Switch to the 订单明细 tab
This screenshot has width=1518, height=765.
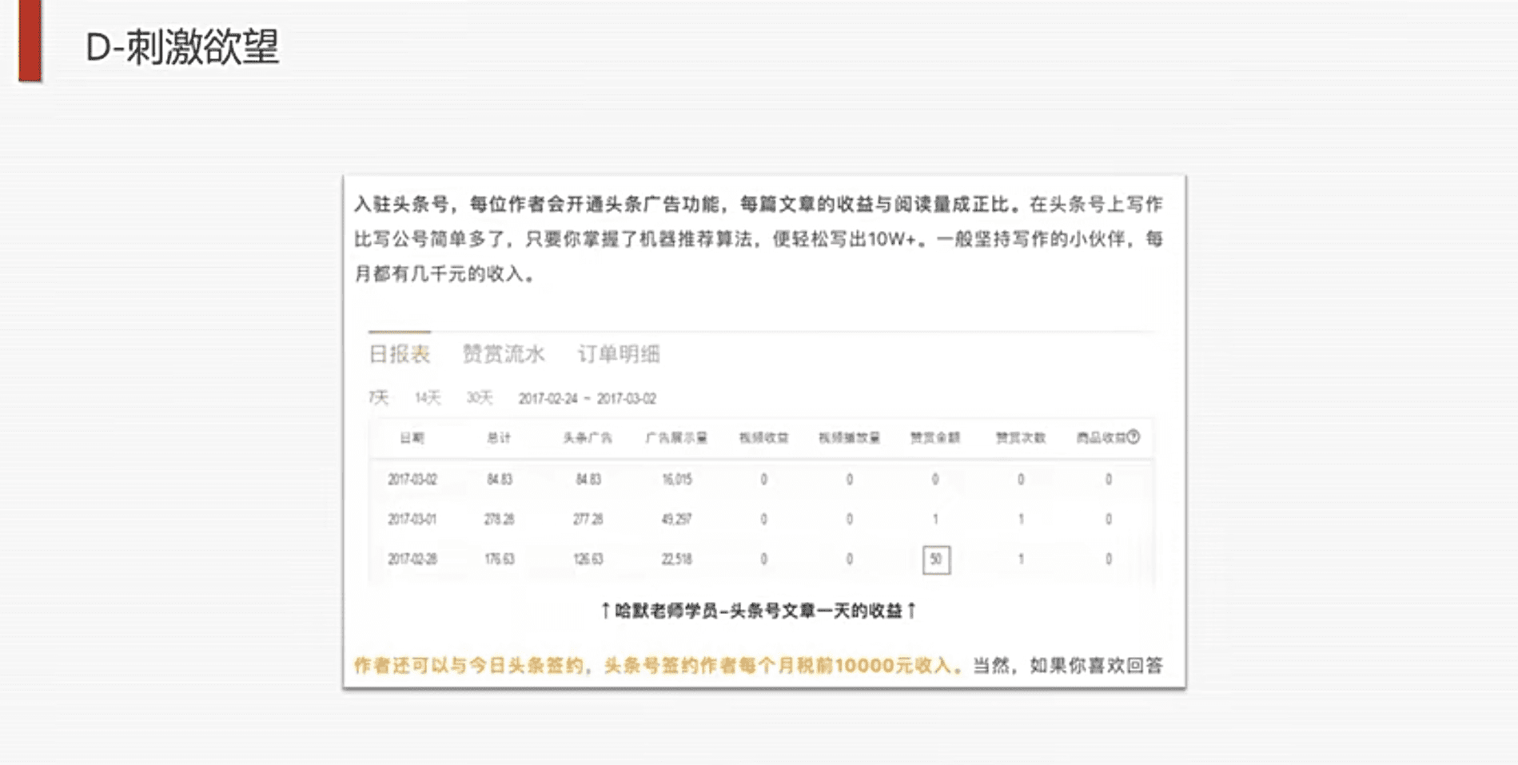point(619,354)
